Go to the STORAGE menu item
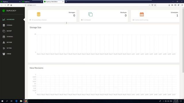 click(x=9, y=25)
